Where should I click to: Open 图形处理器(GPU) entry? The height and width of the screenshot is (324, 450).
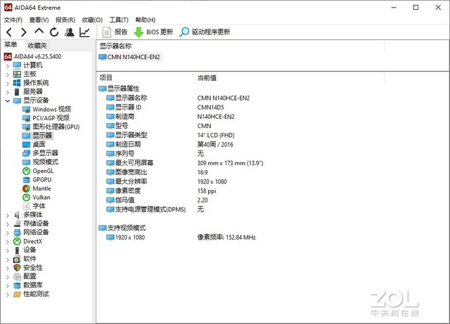pyautogui.click(x=51, y=127)
